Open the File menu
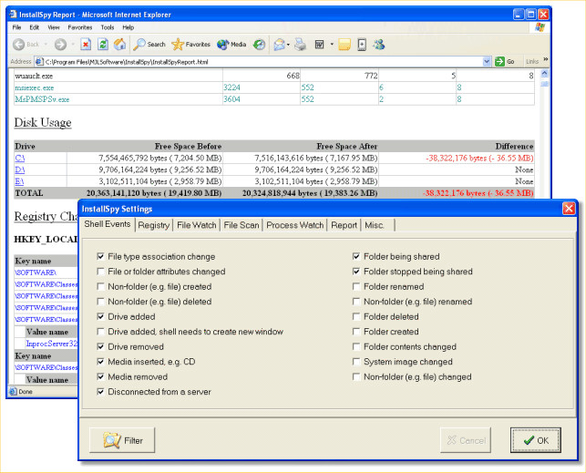This screenshot has height=473, width=586. tap(16, 27)
